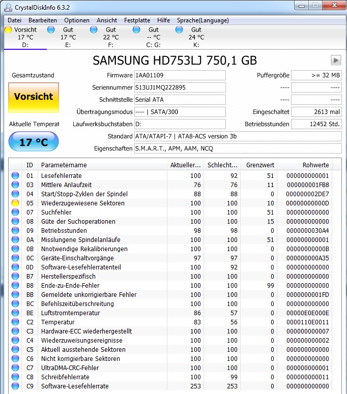Click the Betriebsstunden field 12452 Std.
This screenshot has height=394, width=347.
[316, 124]
